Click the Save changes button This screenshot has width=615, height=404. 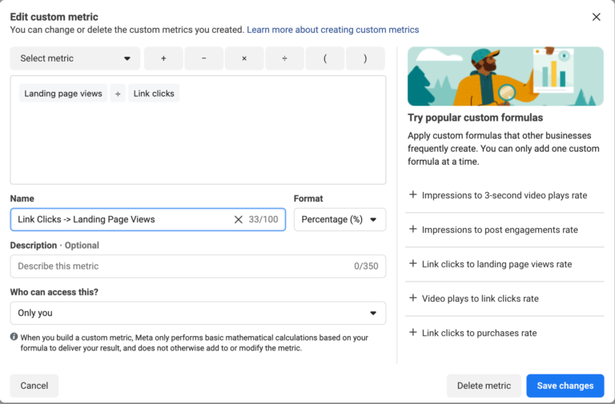565,386
